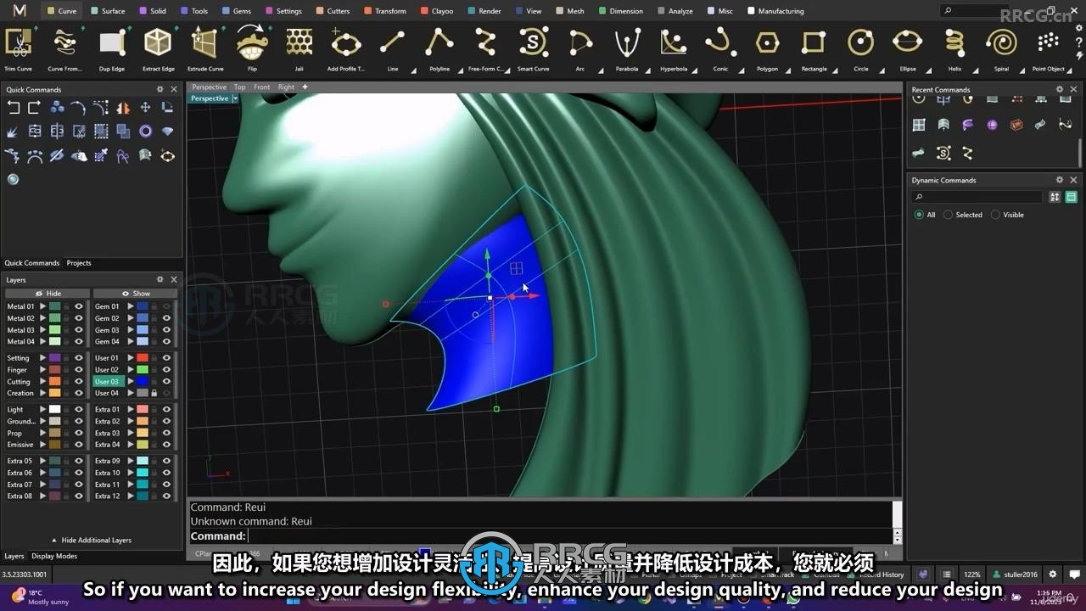Switch to the Projects tab
Screen dimensions: 1086x611
pos(79,263)
